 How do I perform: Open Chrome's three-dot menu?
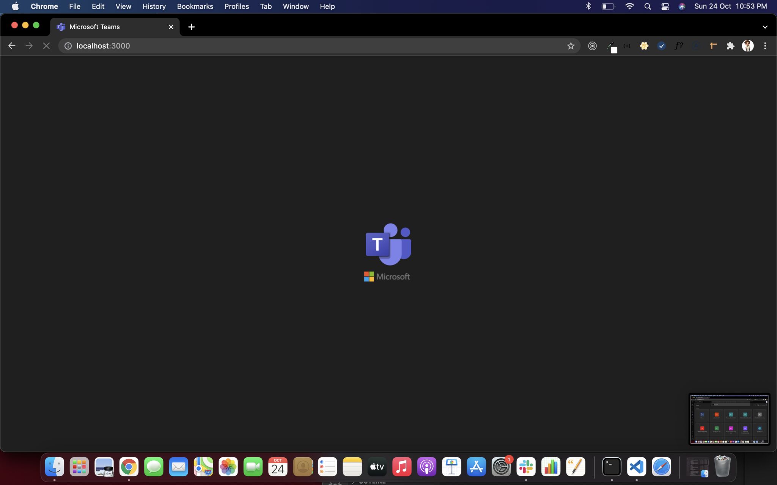click(765, 46)
